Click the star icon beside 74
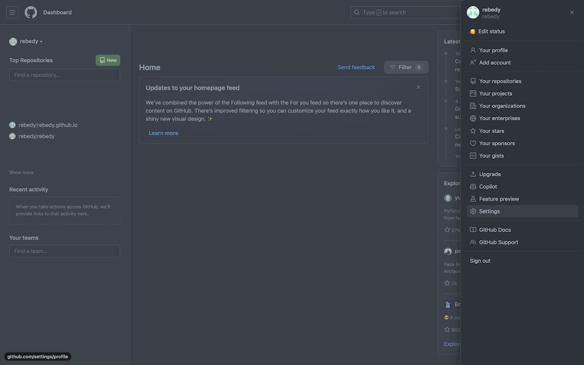 click(x=447, y=283)
